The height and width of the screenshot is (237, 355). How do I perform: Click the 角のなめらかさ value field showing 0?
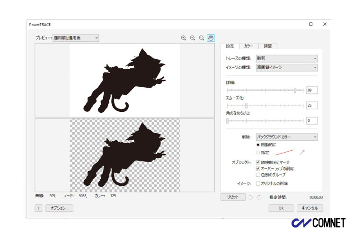[x=312, y=120]
